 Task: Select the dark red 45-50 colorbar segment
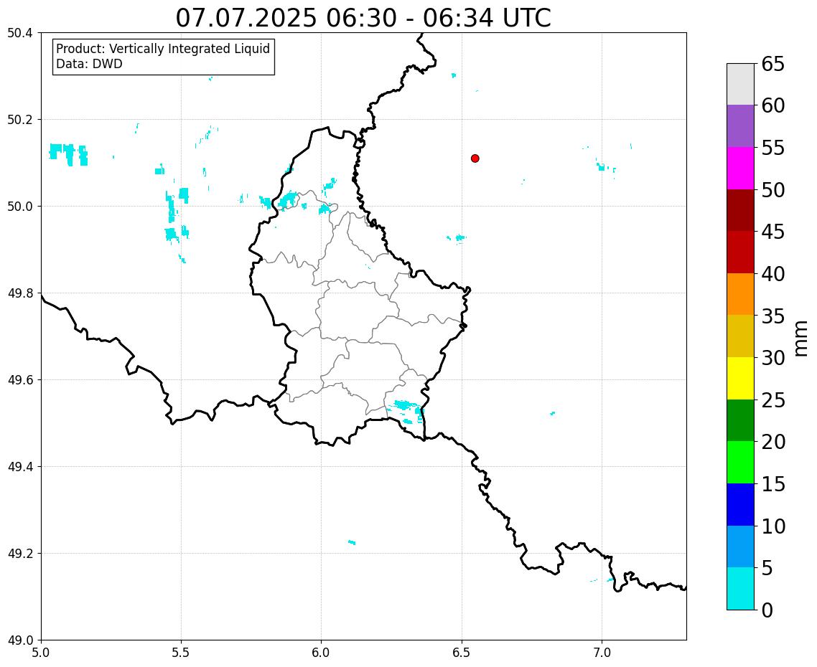(740, 210)
